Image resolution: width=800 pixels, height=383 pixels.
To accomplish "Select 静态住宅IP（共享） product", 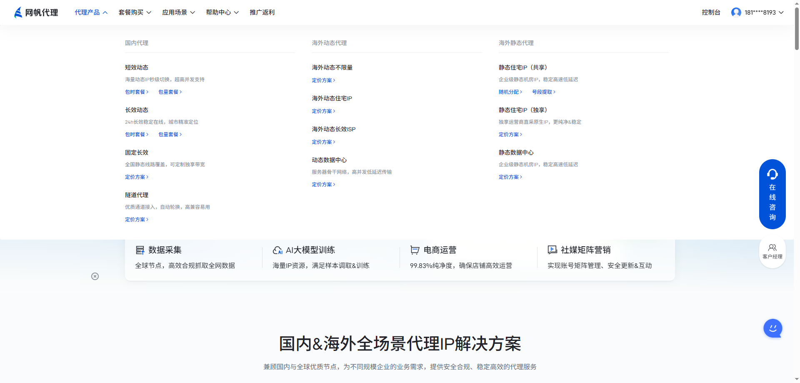I will pos(523,68).
